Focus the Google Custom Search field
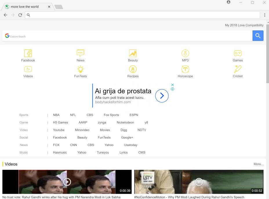 [127, 36]
